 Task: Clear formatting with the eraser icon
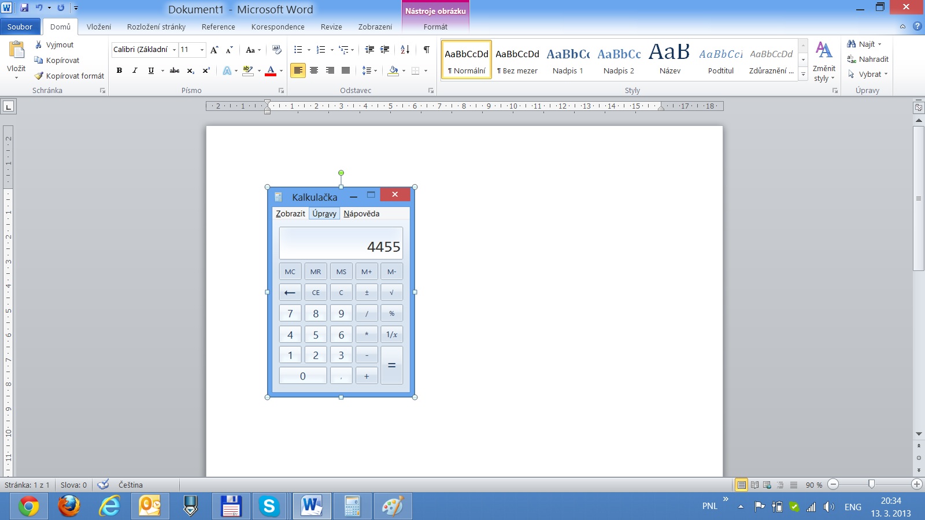[277, 50]
